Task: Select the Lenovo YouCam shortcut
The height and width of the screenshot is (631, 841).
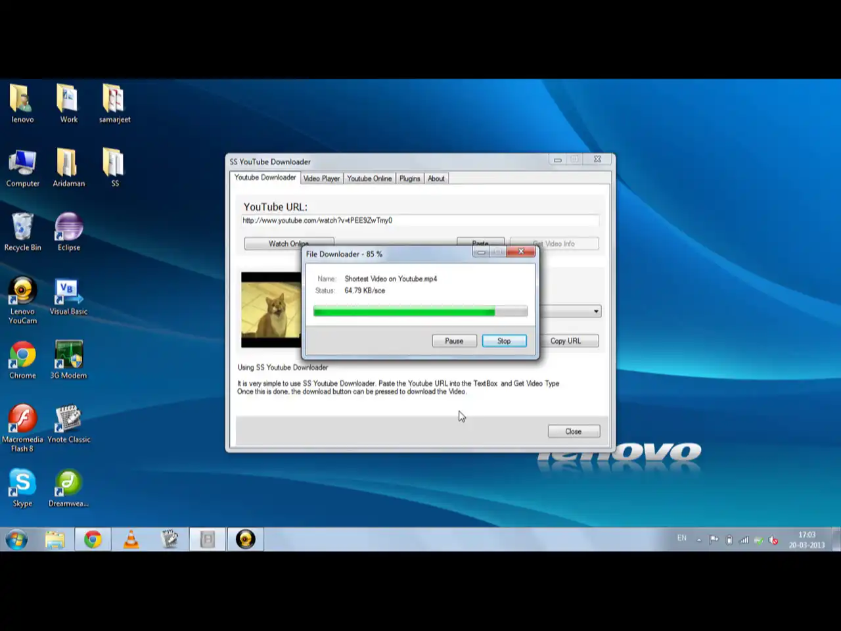Action: click(22, 300)
